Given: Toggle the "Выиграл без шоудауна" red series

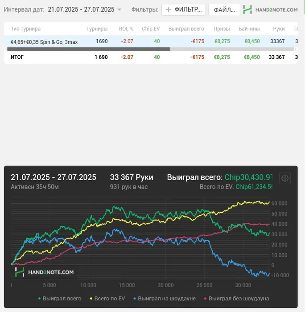Looking at the screenshot, I should [236, 298].
